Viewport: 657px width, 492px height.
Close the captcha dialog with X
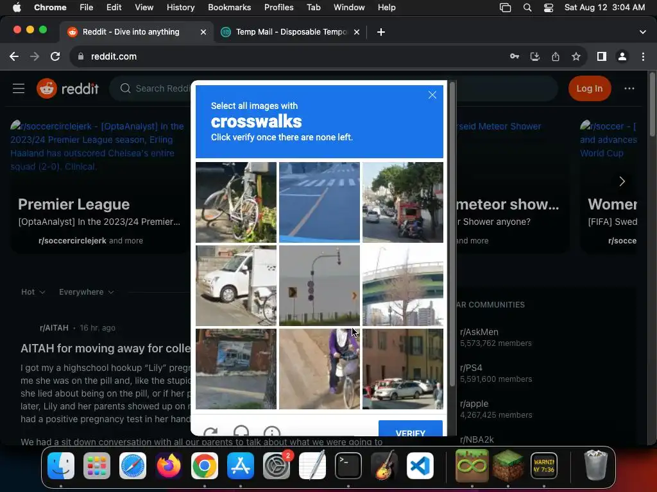click(x=432, y=95)
